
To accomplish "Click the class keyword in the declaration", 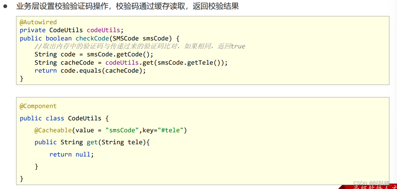I will click(55, 118).
